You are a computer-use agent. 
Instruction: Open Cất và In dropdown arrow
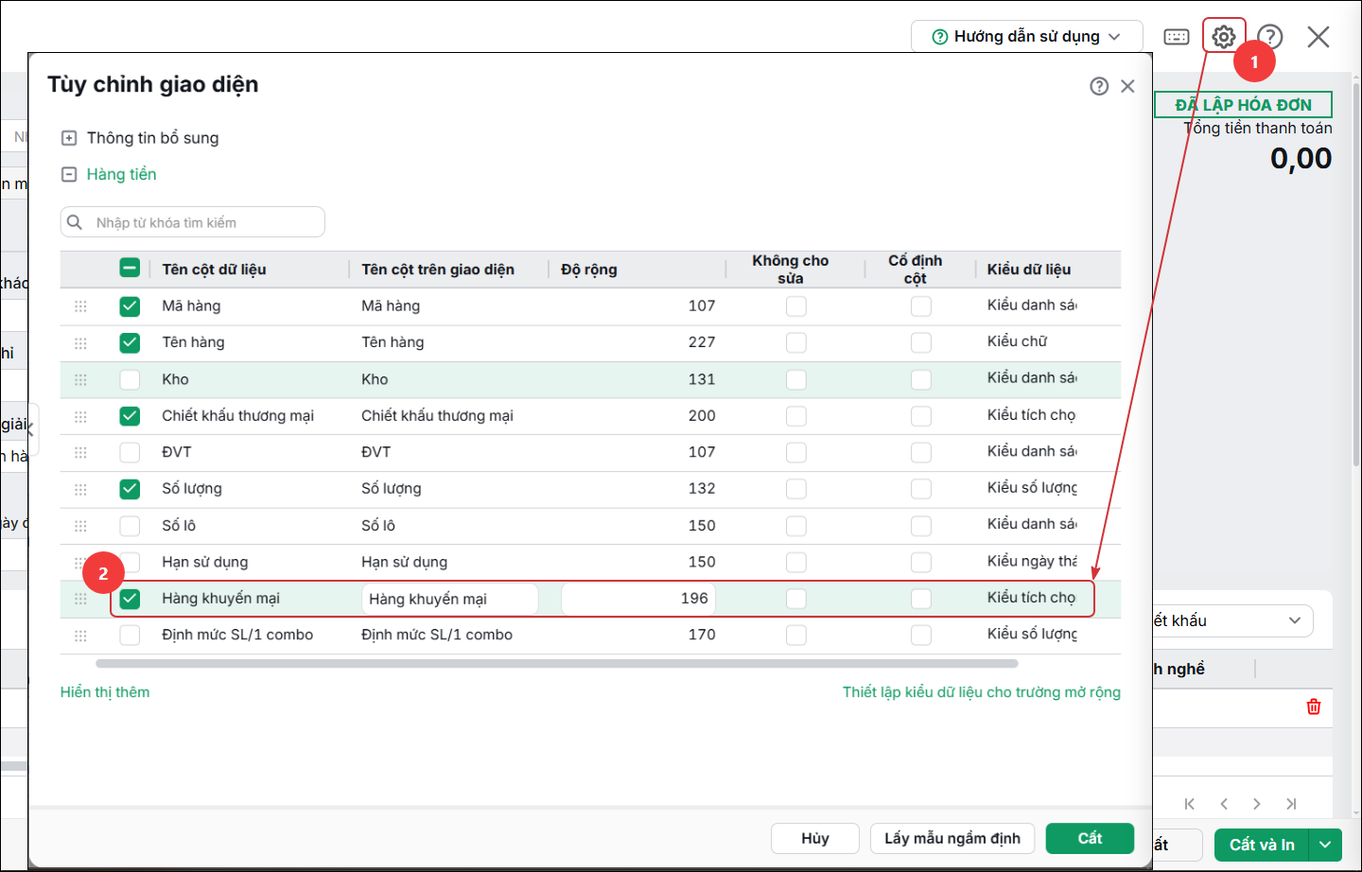pos(1326,845)
